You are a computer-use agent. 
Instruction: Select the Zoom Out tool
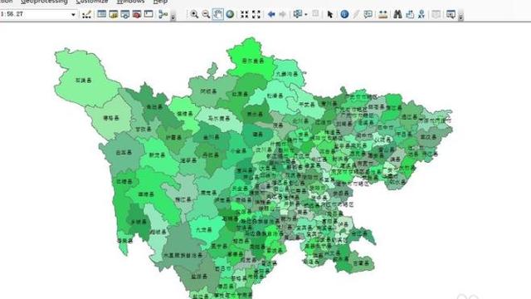206,14
